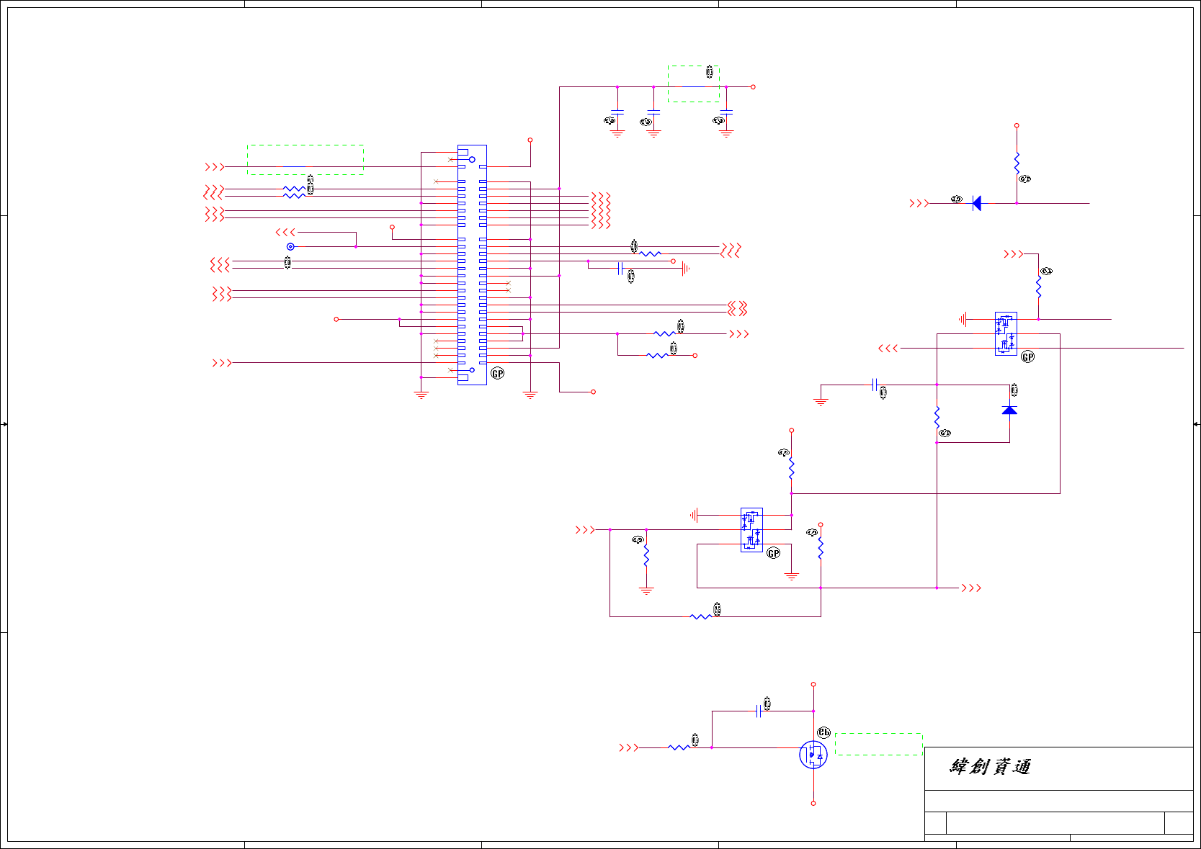Select the long horizontal resistor on bottom feedback wire
Image resolution: width=1201 pixels, height=849 pixels.
(701, 616)
